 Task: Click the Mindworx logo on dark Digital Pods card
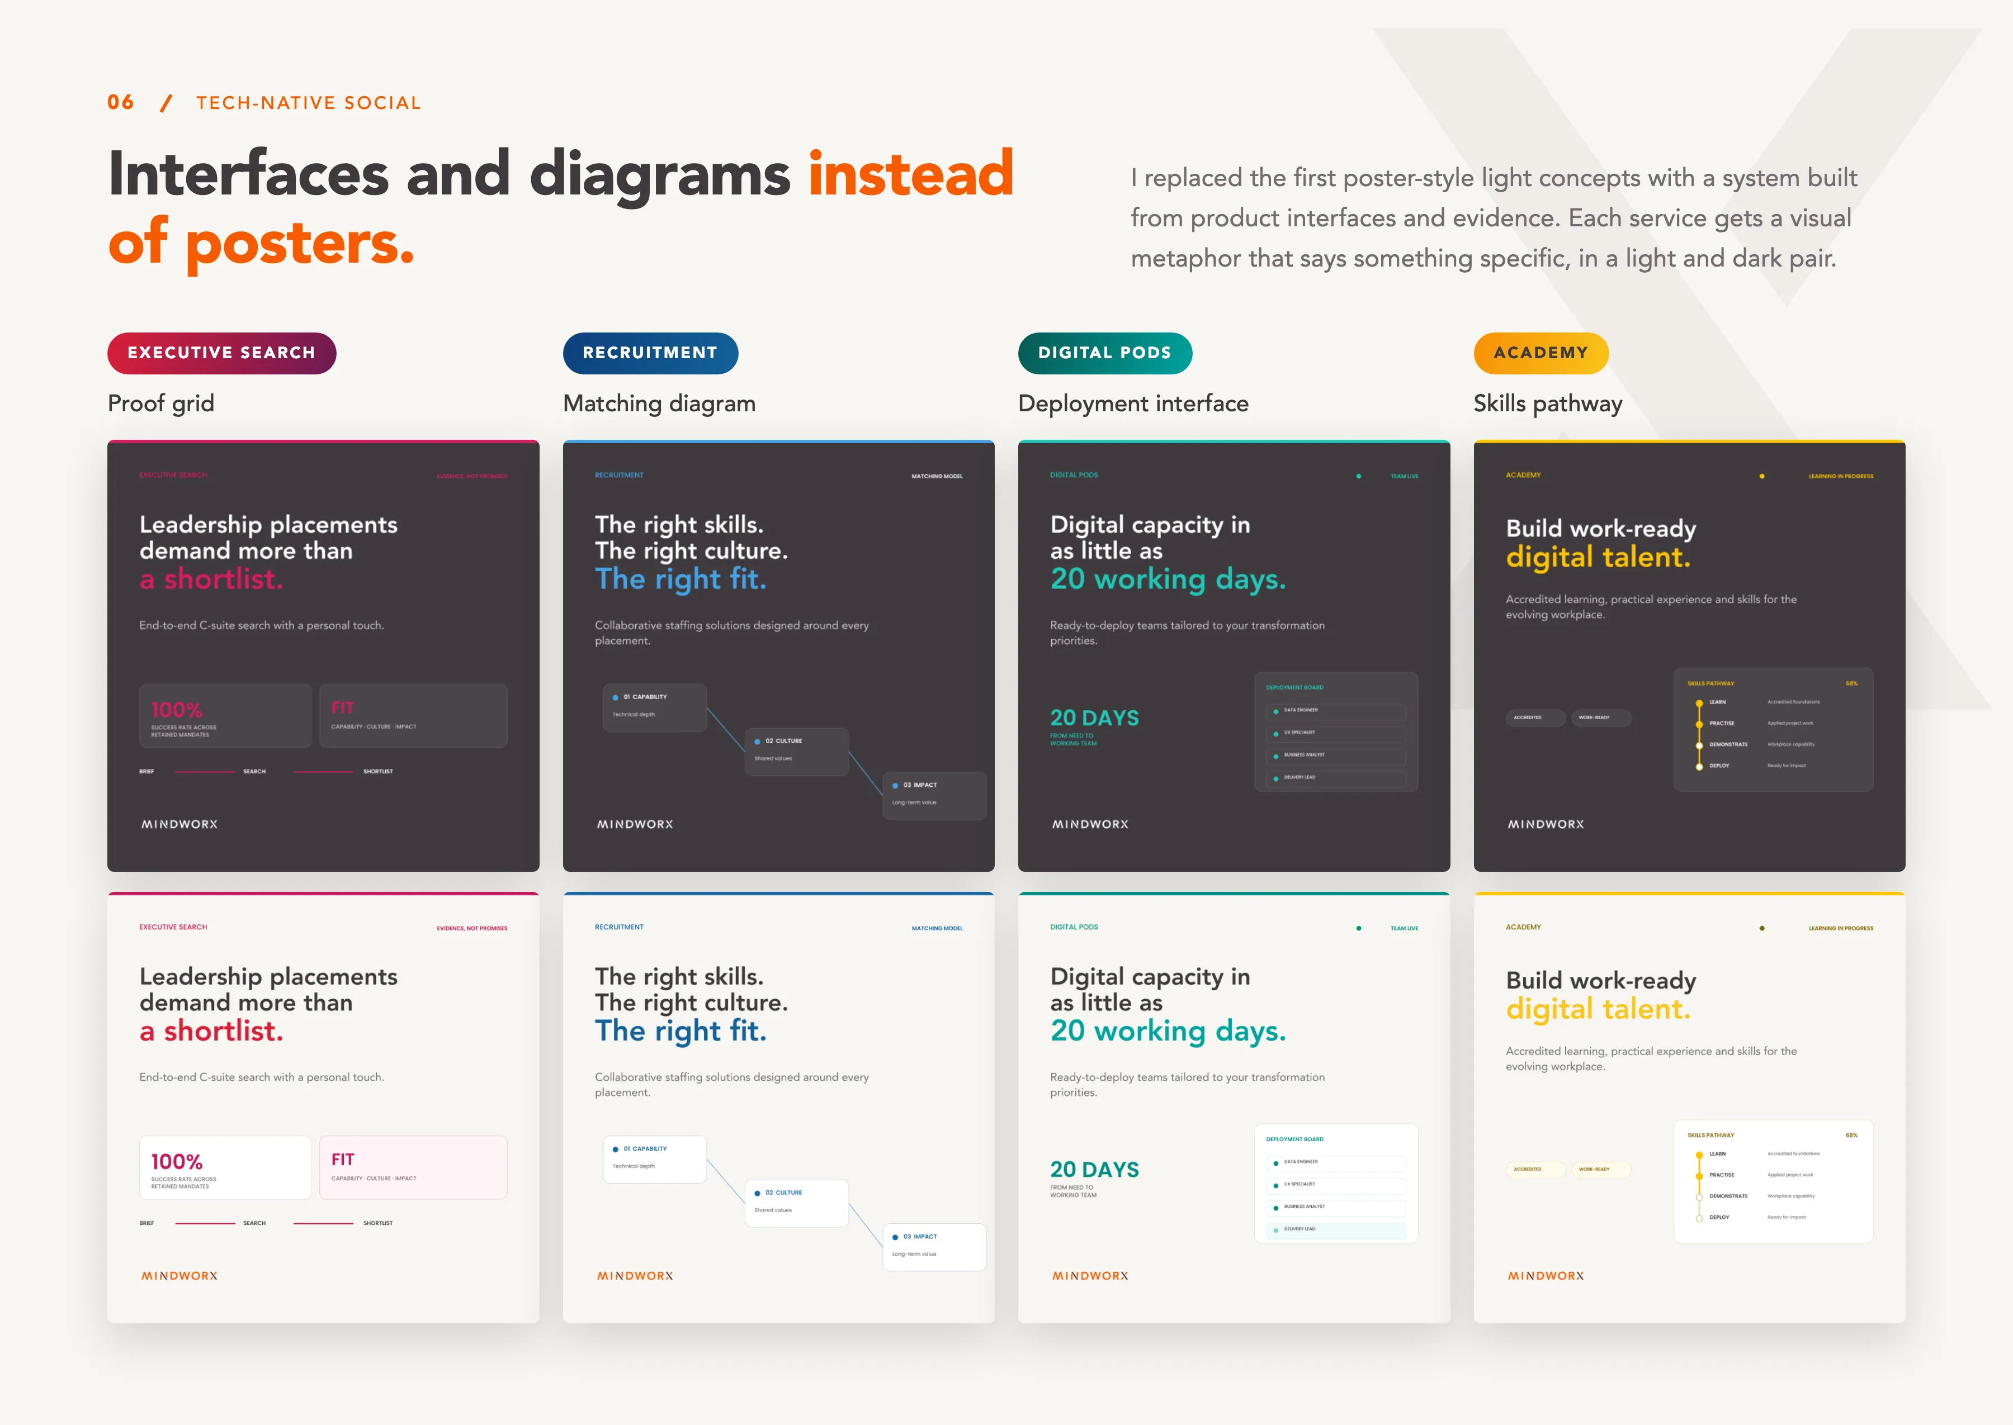1090,825
